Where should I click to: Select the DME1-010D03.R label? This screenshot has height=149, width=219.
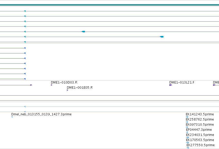64,82
